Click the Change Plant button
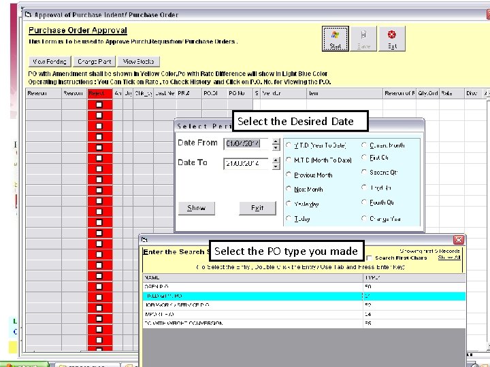Screen dimensions: 490x367 pyautogui.click(x=95, y=61)
